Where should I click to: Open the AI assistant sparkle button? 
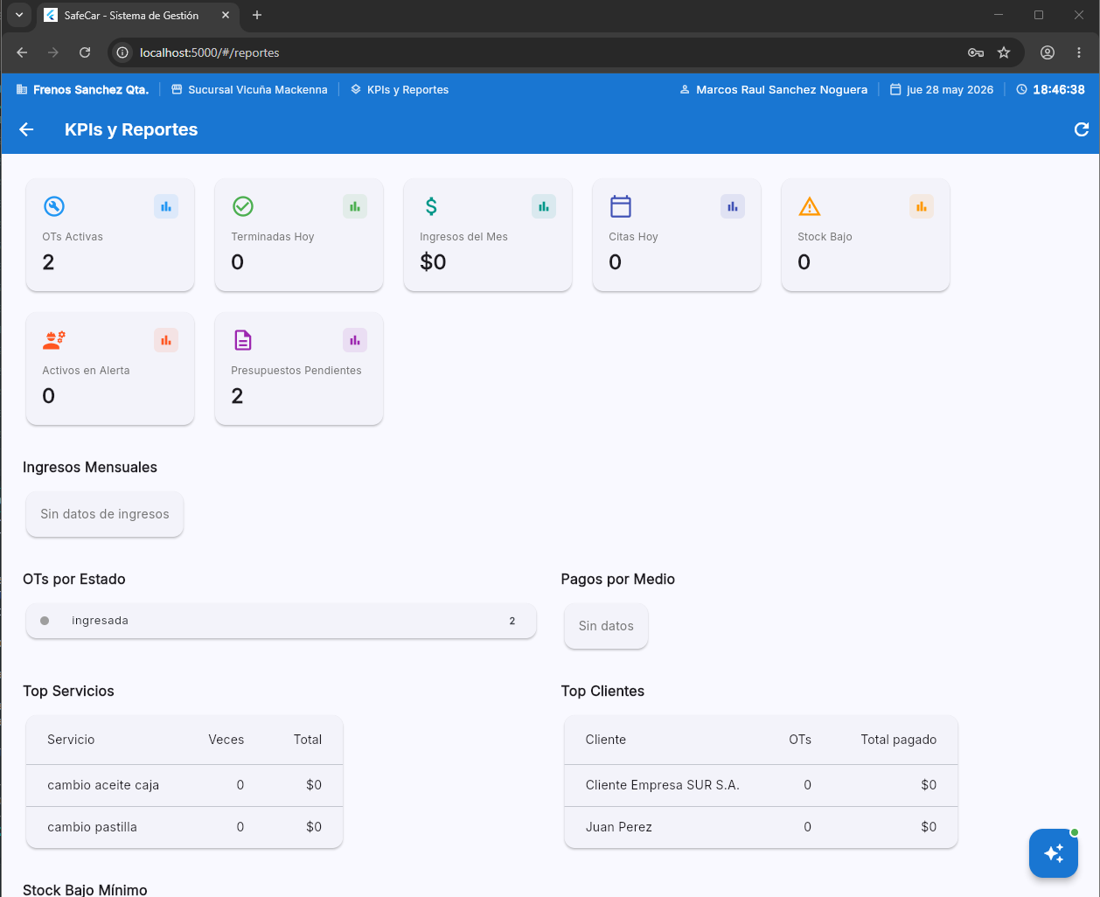click(1054, 852)
